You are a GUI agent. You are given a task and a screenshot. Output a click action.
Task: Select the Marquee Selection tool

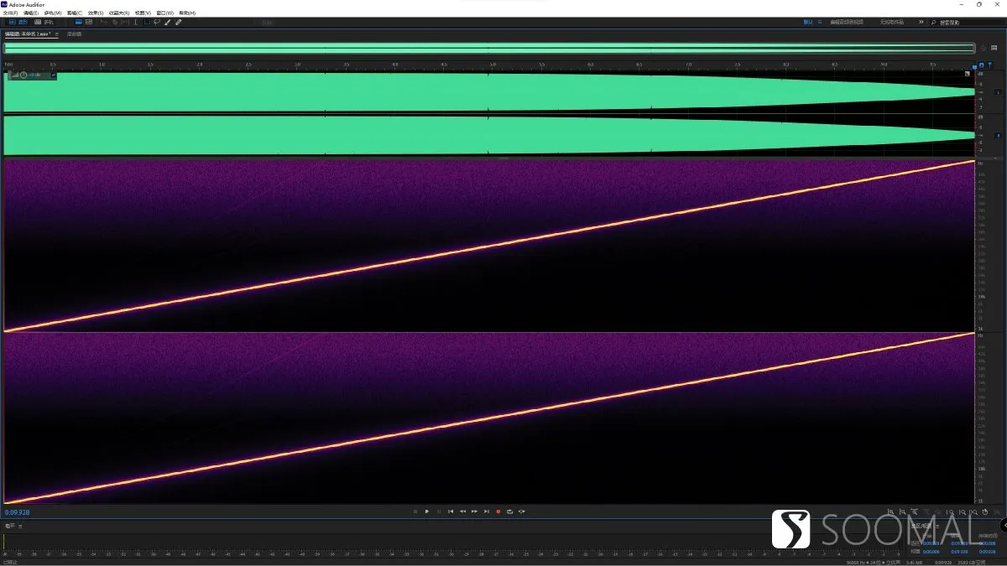(x=147, y=23)
